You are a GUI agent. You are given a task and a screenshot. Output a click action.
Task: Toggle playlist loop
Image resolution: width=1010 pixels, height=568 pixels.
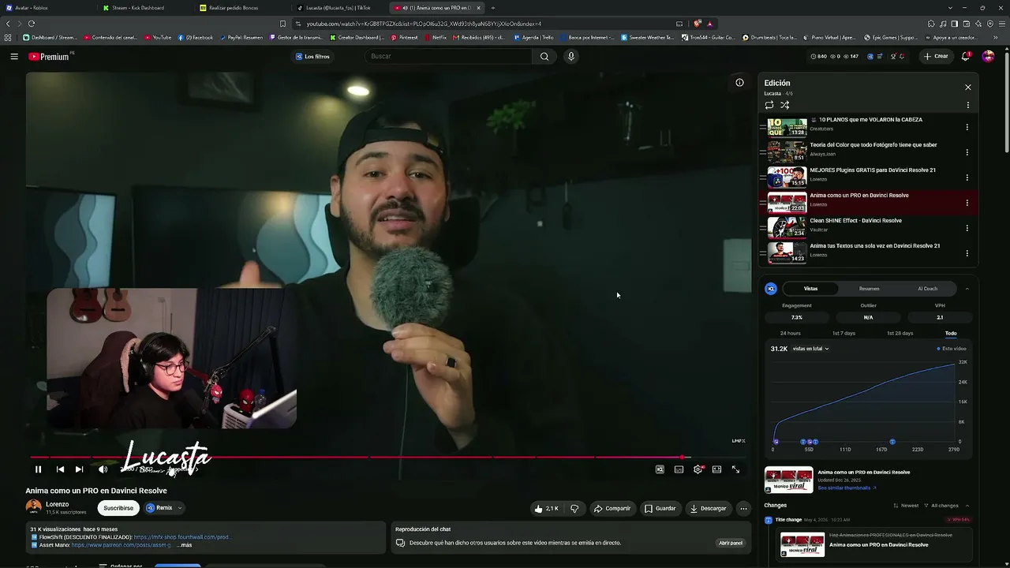(769, 105)
